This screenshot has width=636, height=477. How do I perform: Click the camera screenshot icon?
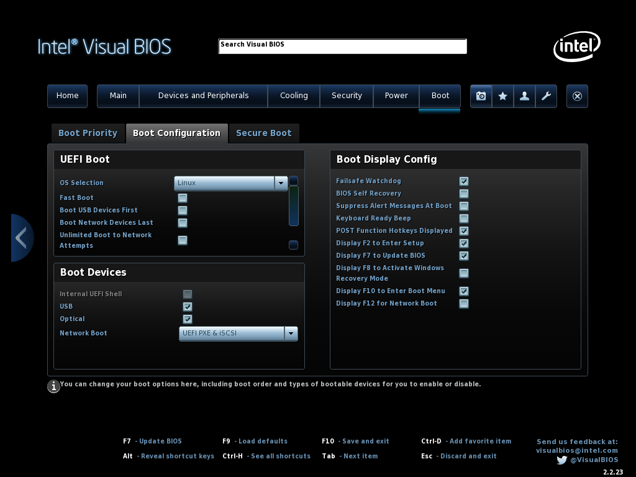pyautogui.click(x=481, y=96)
